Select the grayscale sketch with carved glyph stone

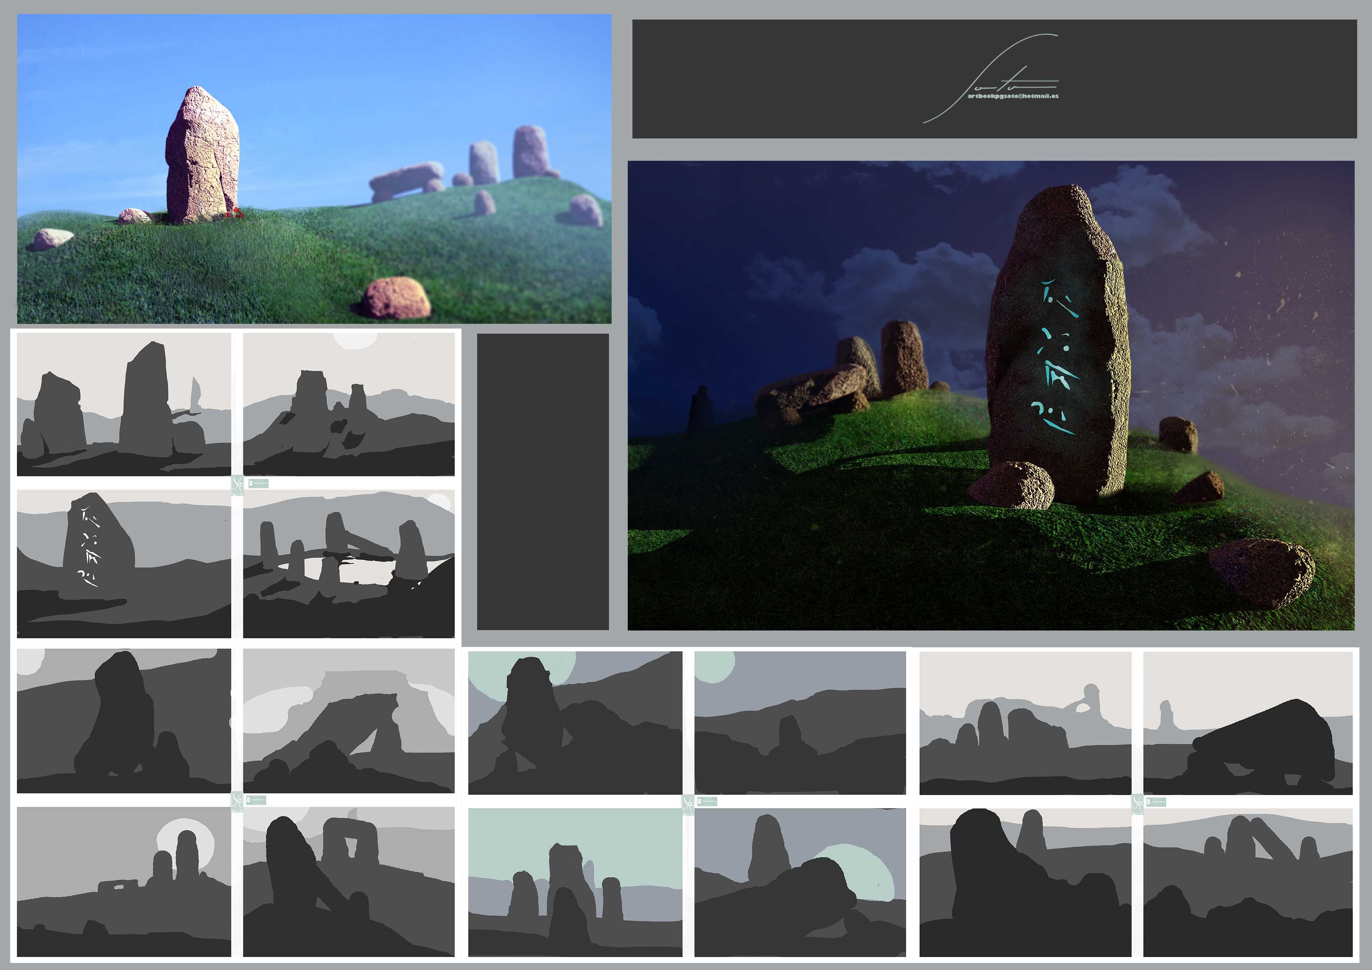pos(124,564)
